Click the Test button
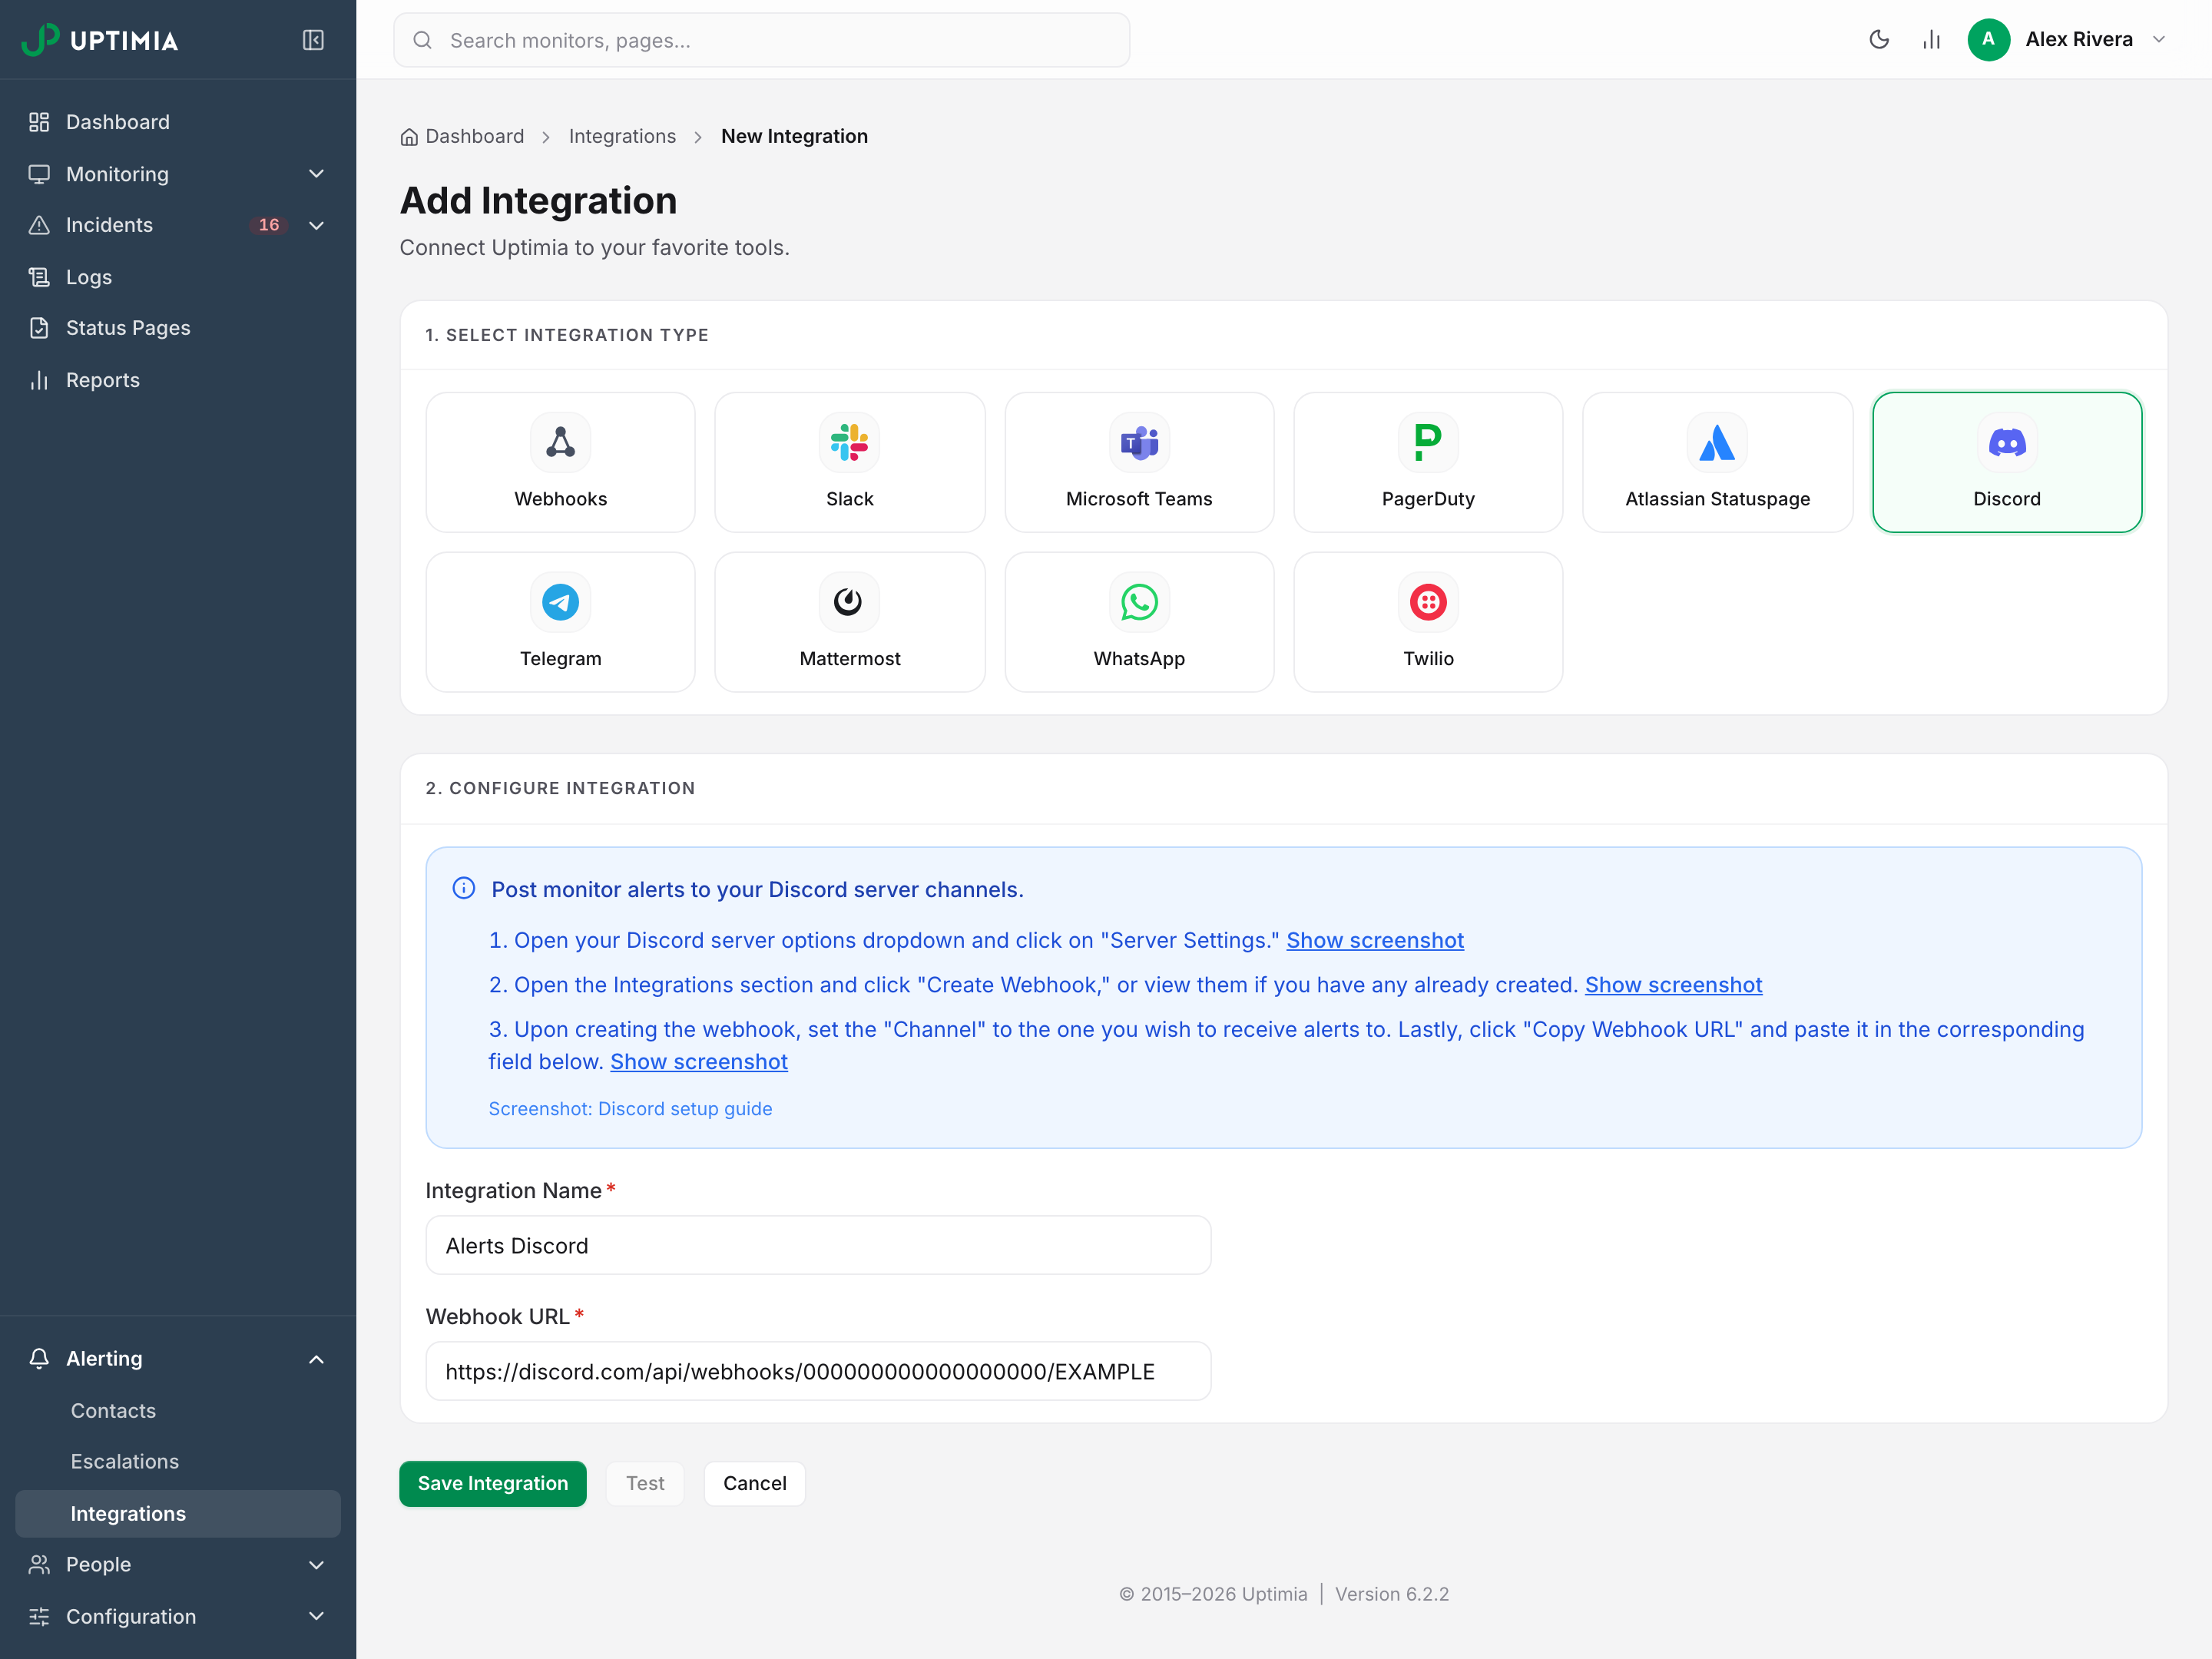Viewport: 2212px width, 1659px height. coord(645,1483)
